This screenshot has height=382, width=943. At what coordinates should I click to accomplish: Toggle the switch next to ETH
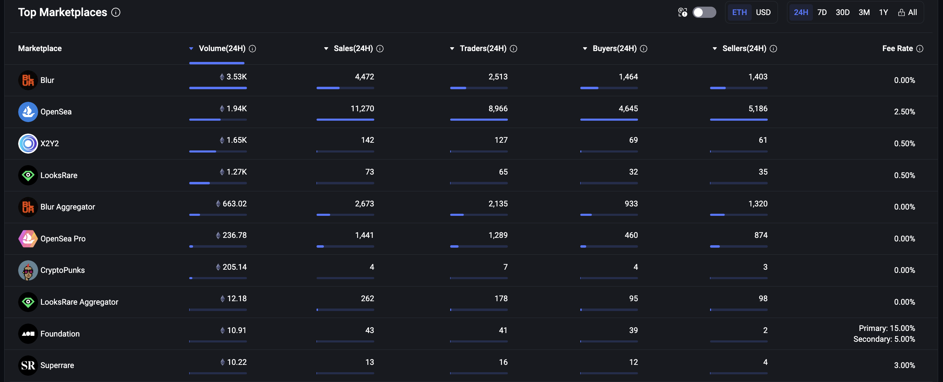coord(704,13)
